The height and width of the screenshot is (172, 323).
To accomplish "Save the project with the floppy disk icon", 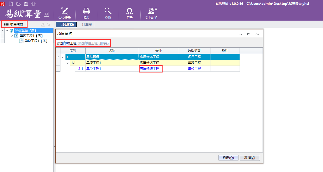I will pyautogui.click(x=26, y=4).
